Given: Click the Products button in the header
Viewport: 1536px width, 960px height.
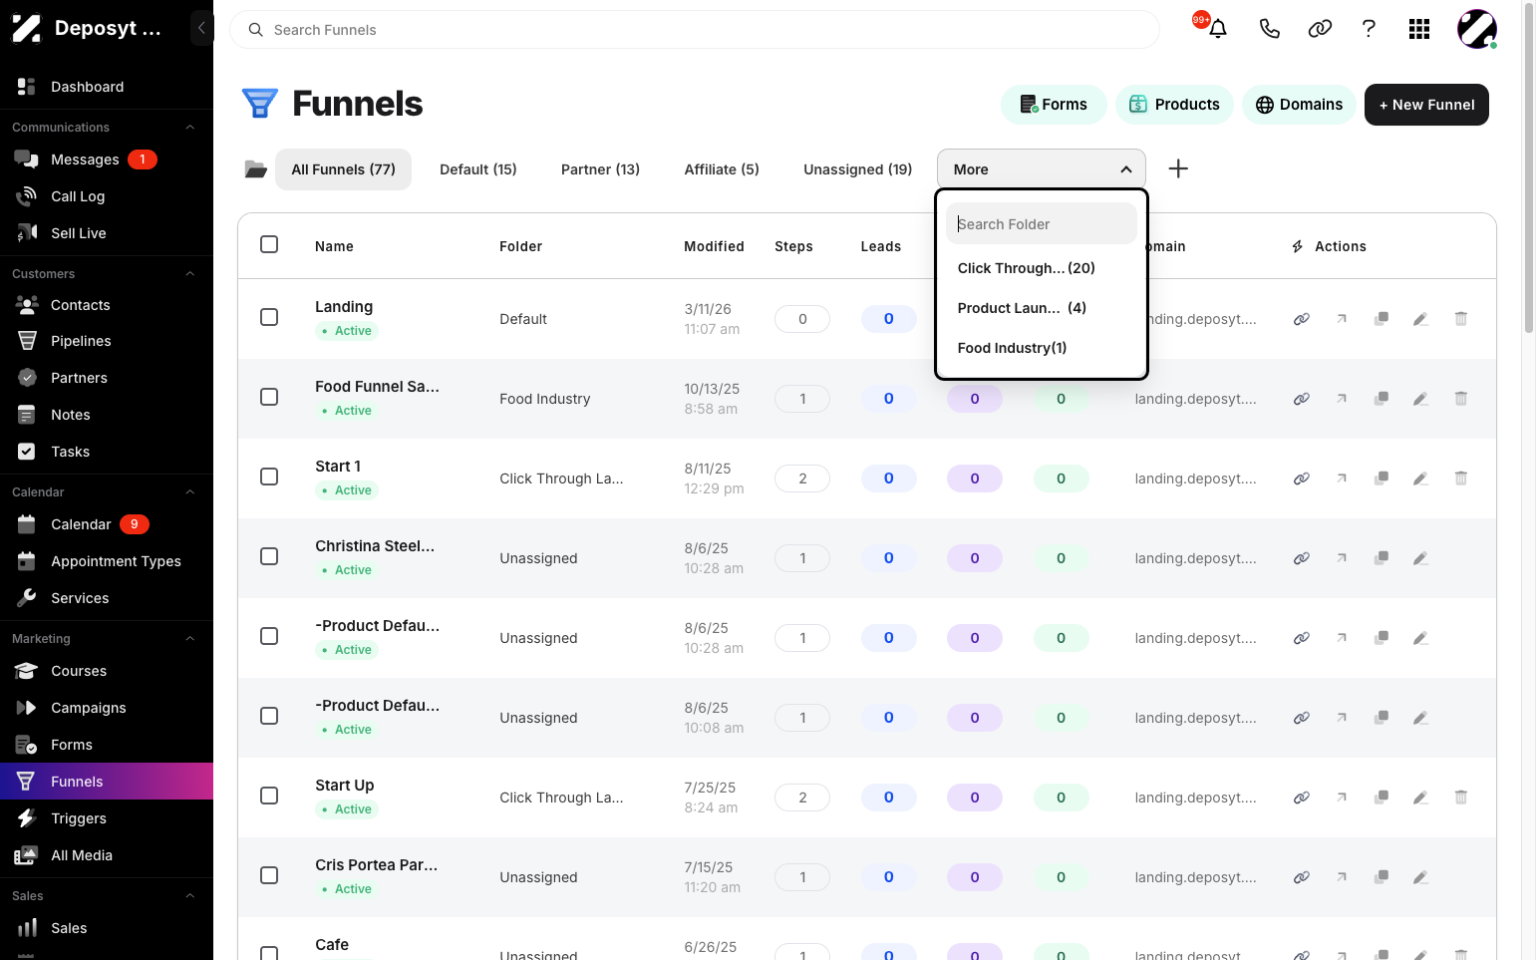Looking at the screenshot, I should (x=1174, y=105).
